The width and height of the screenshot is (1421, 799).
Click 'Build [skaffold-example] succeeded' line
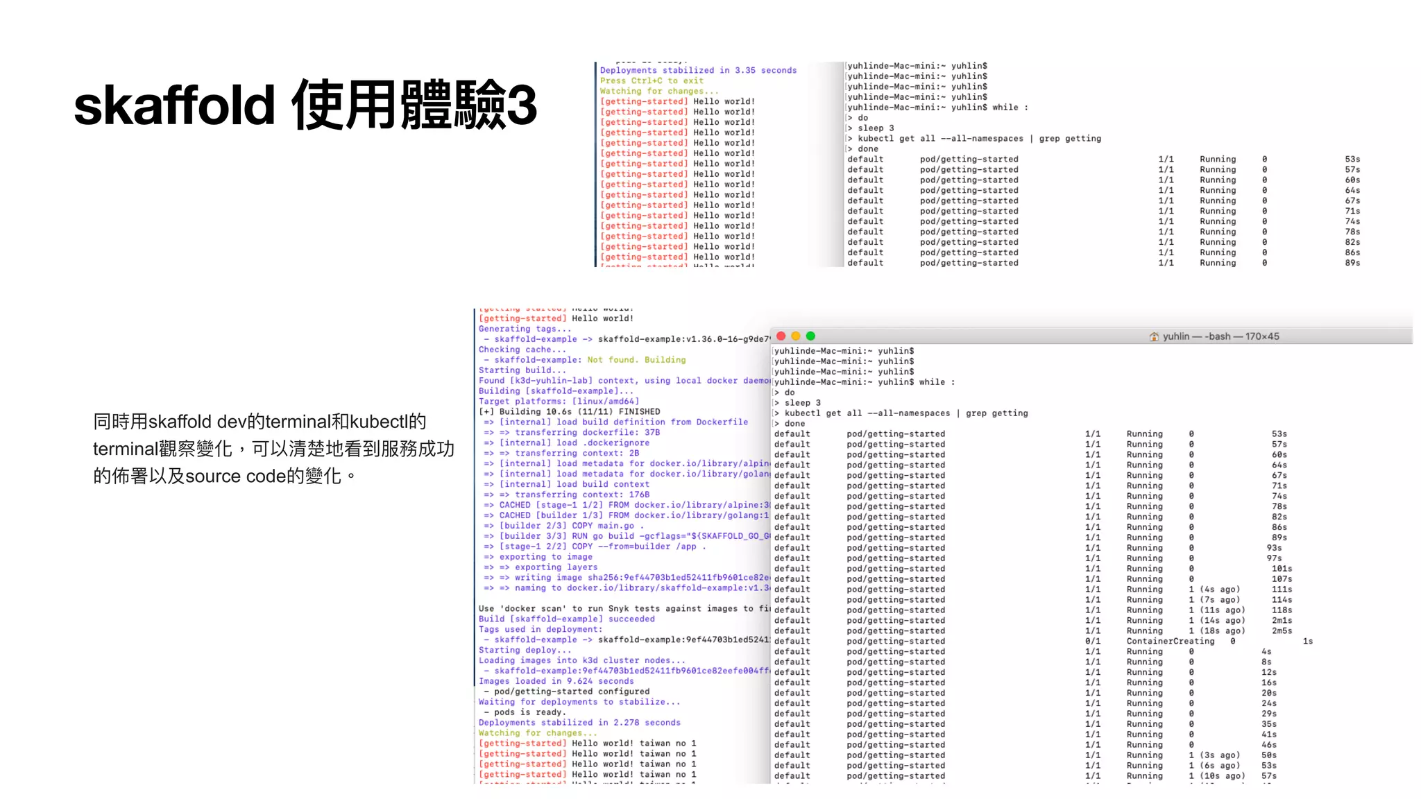[566, 619]
